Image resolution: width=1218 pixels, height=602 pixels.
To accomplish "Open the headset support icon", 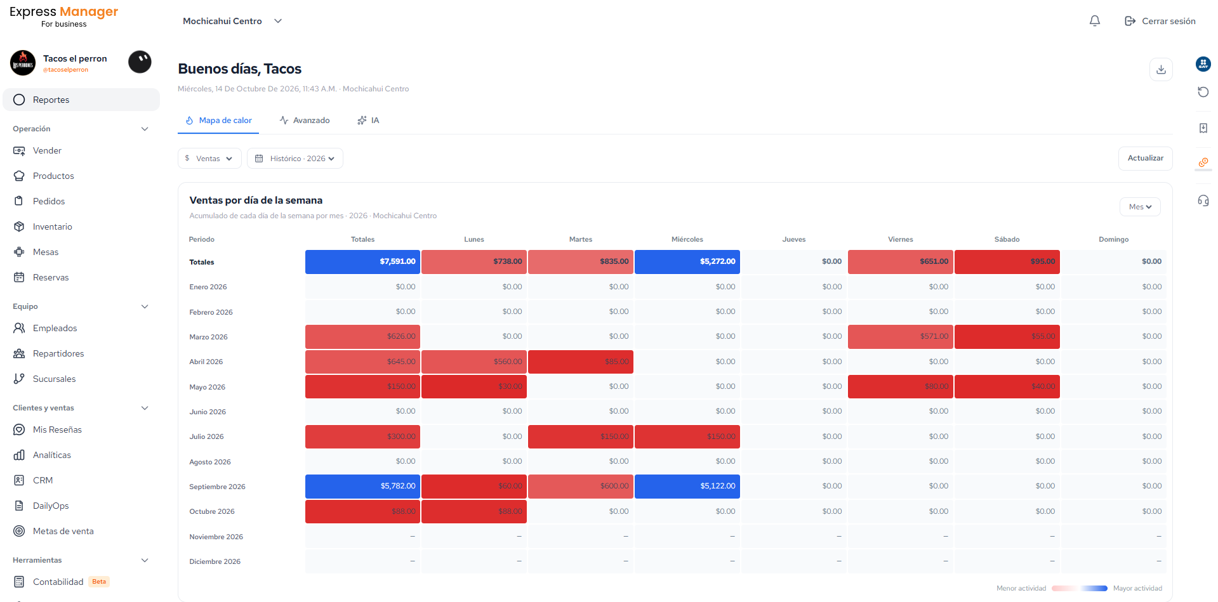I will pyautogui.click(x=1203, y=200).
